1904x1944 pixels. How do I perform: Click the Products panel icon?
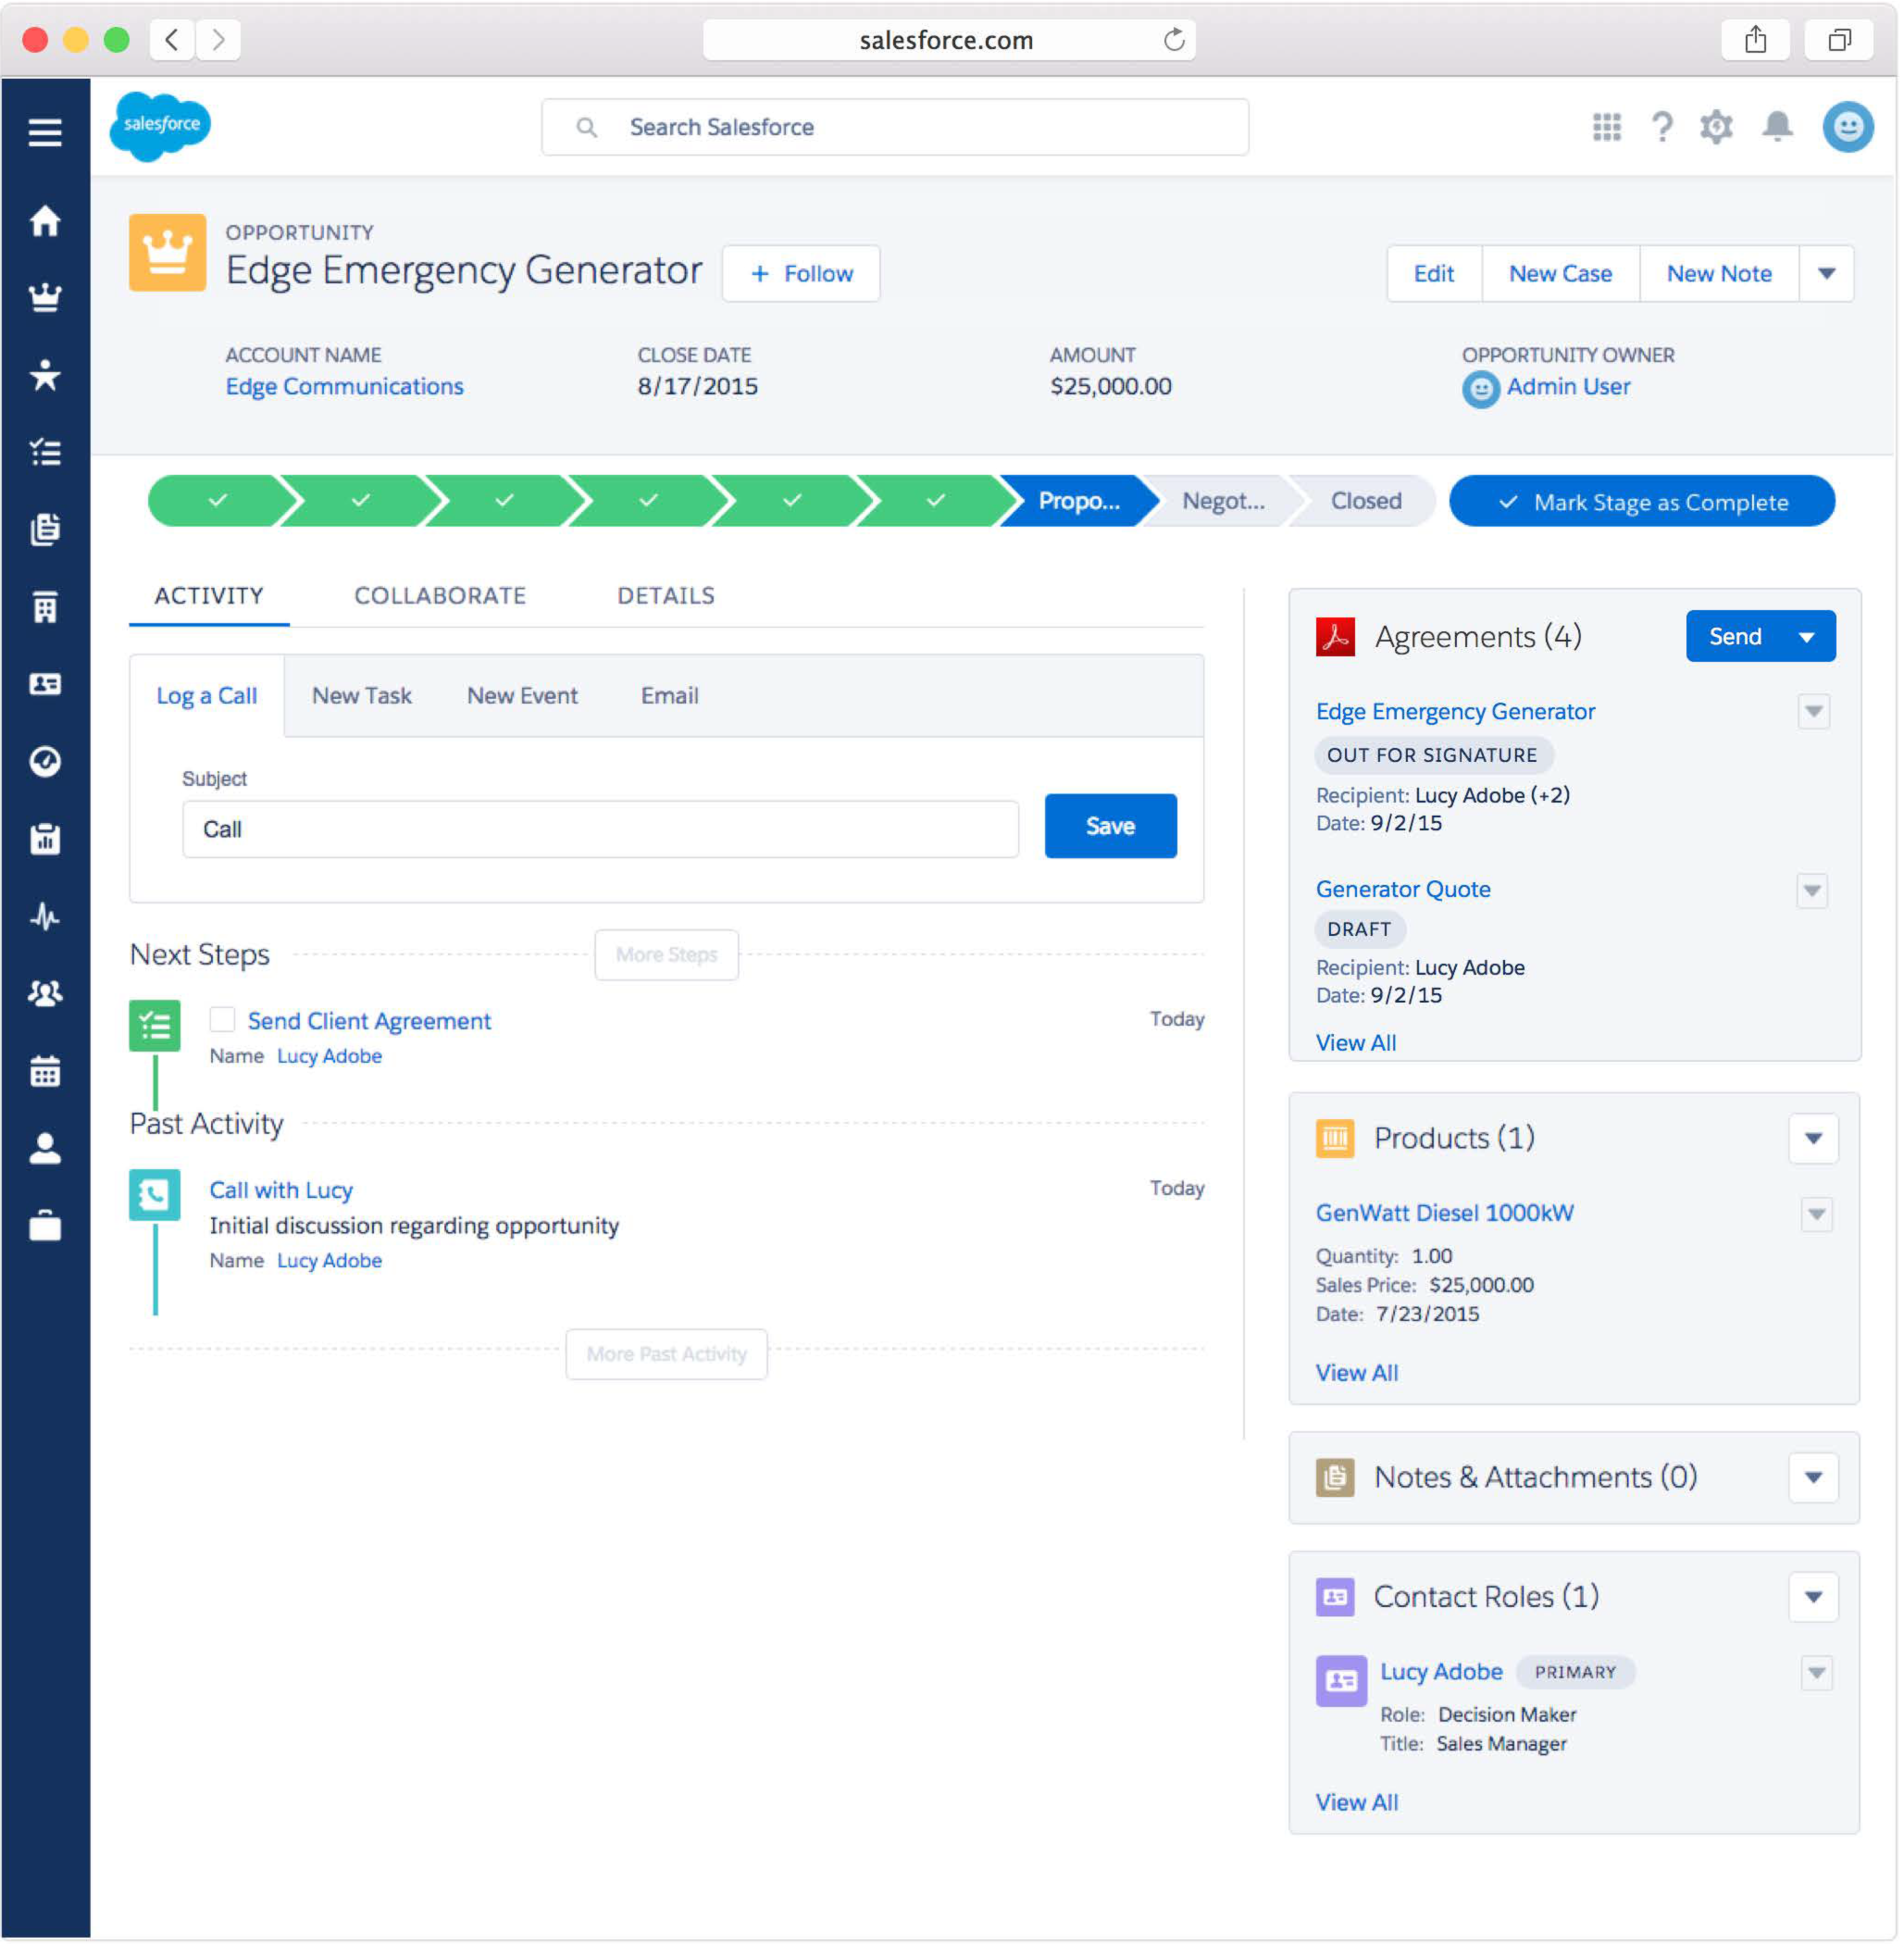[x=1336, y=1138]
